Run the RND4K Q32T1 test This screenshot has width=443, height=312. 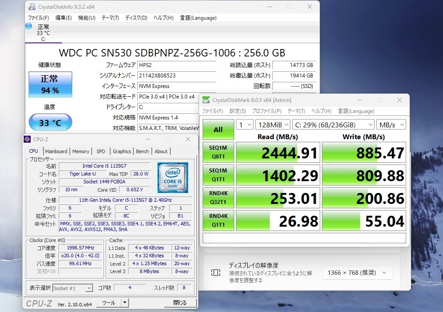coord(218,198)
